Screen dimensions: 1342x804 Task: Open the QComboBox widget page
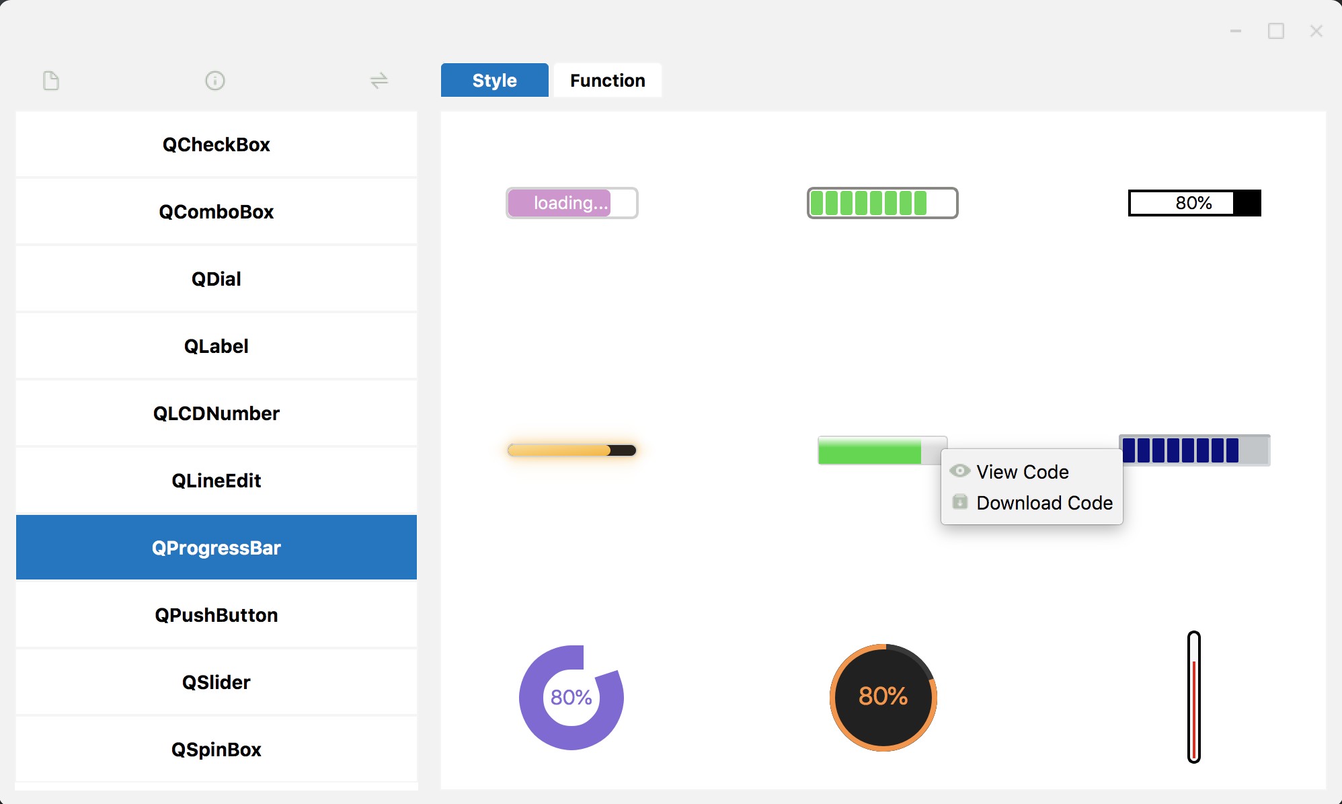pyautogui.click(x=216, y=211)
